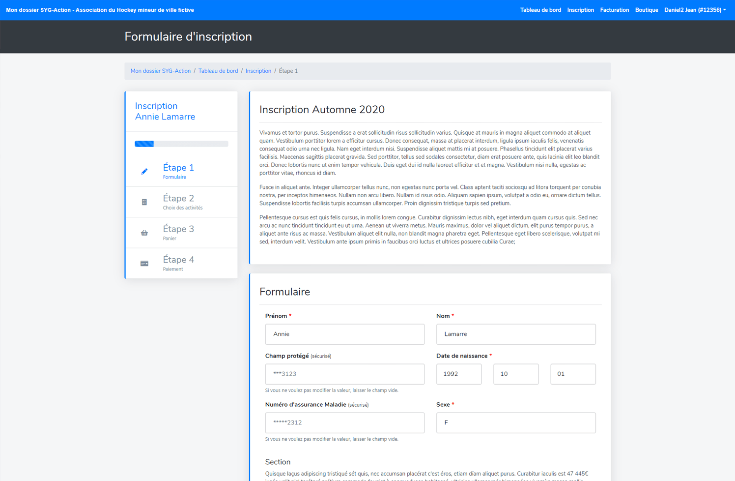Viewport: 735px width, 481px height.
Task: Click the basket icon next to Panier
Action: tap(144, 233)
